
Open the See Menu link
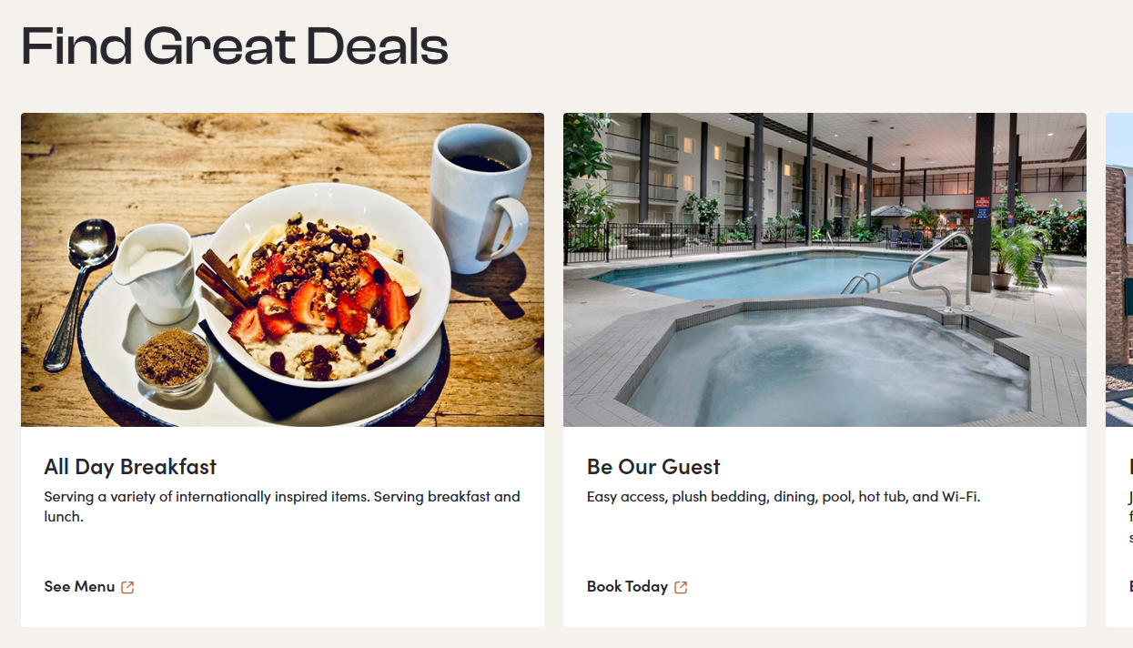point(89,587)
